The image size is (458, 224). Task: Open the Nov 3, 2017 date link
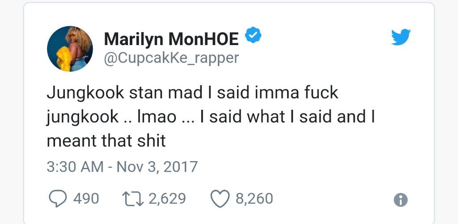[157, 167]
